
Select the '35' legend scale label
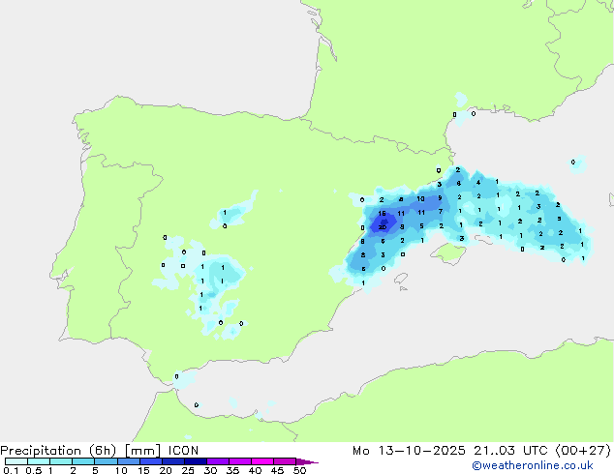point(232,470)
